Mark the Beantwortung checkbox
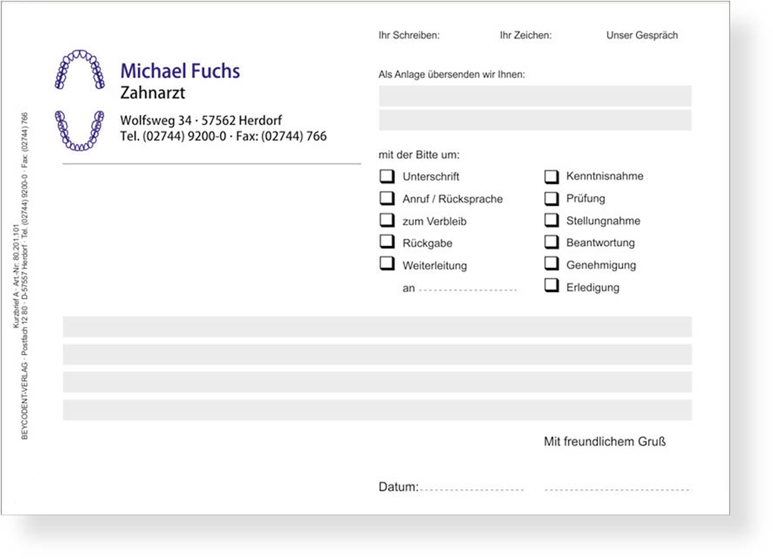This screenshot has height=559, width=773. [x=552, y=242]
